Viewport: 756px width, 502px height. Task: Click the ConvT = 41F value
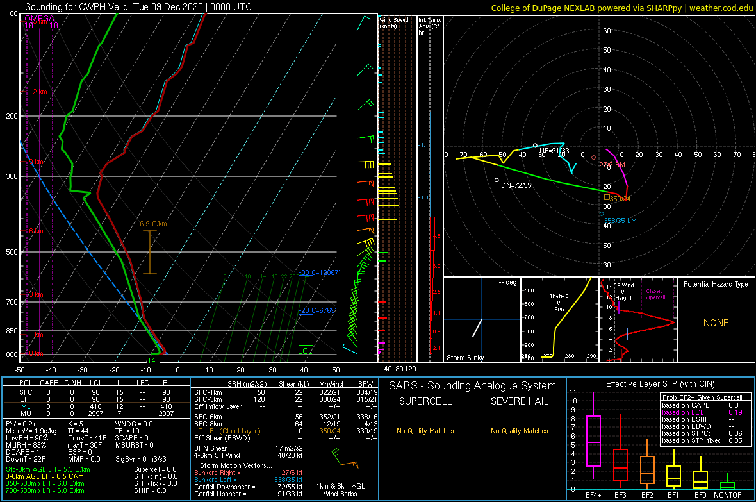point(87,439)
